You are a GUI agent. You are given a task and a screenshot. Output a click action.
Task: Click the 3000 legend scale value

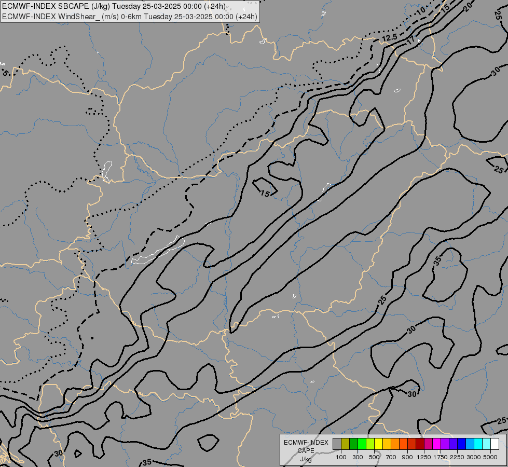[474, 457]
